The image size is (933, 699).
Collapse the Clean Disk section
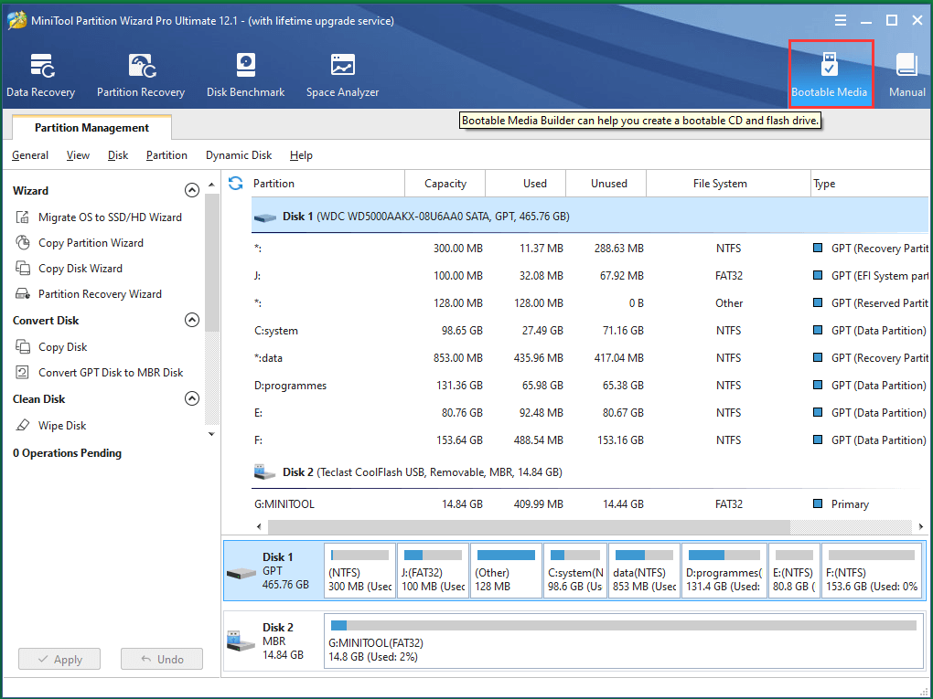[x=191, y=398]
